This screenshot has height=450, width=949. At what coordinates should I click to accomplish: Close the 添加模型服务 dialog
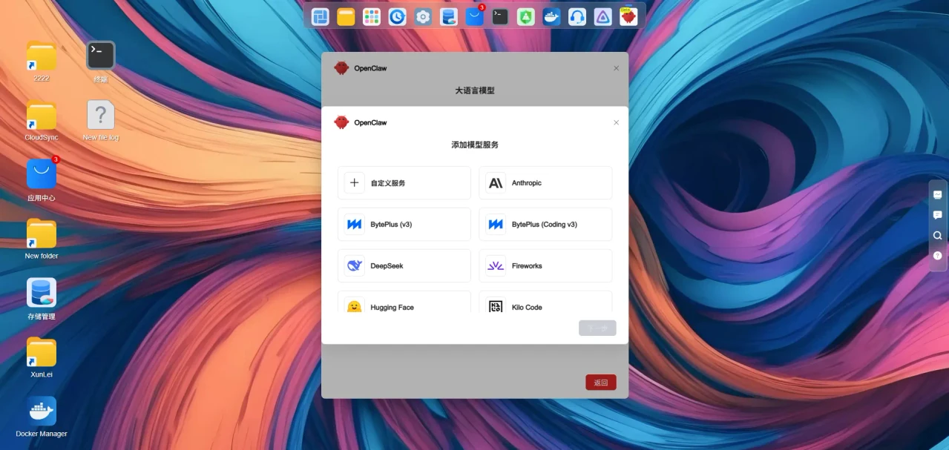616,122
